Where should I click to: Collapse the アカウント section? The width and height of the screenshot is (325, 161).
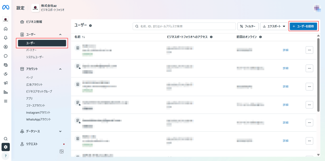[x=60, y=69]
